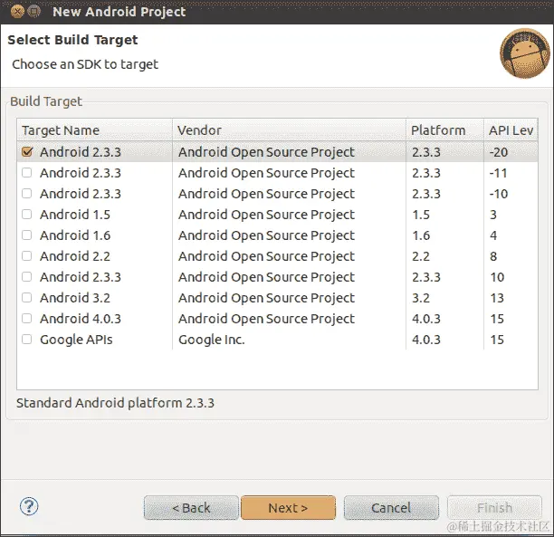554x537 pixels.
Task: Sort by Vendor column header
Action: tap(289, 130)
